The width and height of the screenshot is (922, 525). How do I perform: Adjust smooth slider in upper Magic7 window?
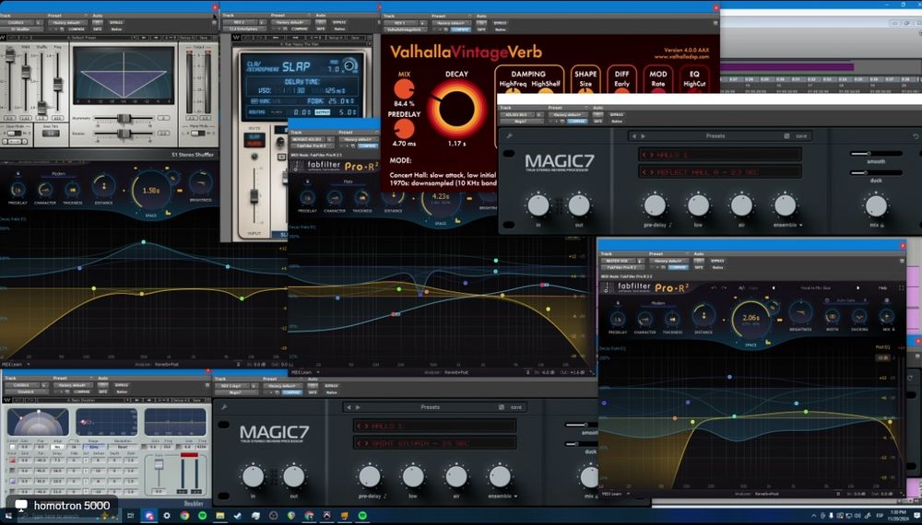(x=877, y=153)
